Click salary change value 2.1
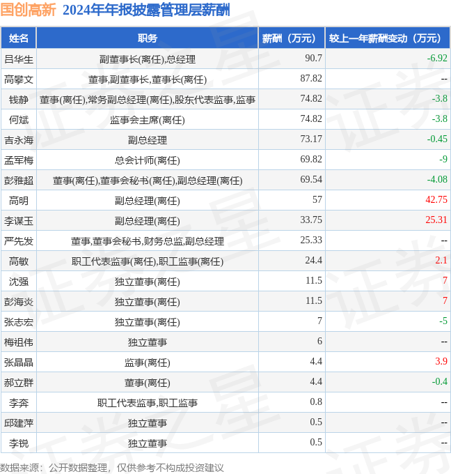451x474 pixels. (441, 260)
